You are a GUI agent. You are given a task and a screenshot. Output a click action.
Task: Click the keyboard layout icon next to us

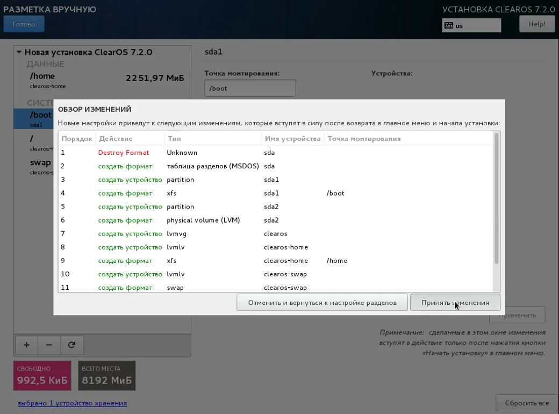click(x=449, y=26)
